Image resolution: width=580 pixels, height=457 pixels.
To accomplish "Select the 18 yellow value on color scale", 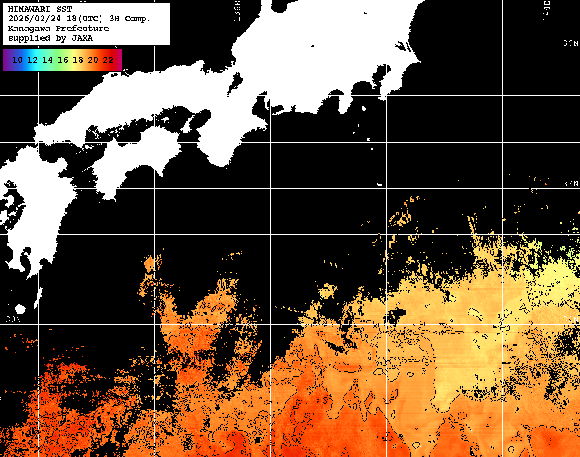I will (x=78, y=60).
